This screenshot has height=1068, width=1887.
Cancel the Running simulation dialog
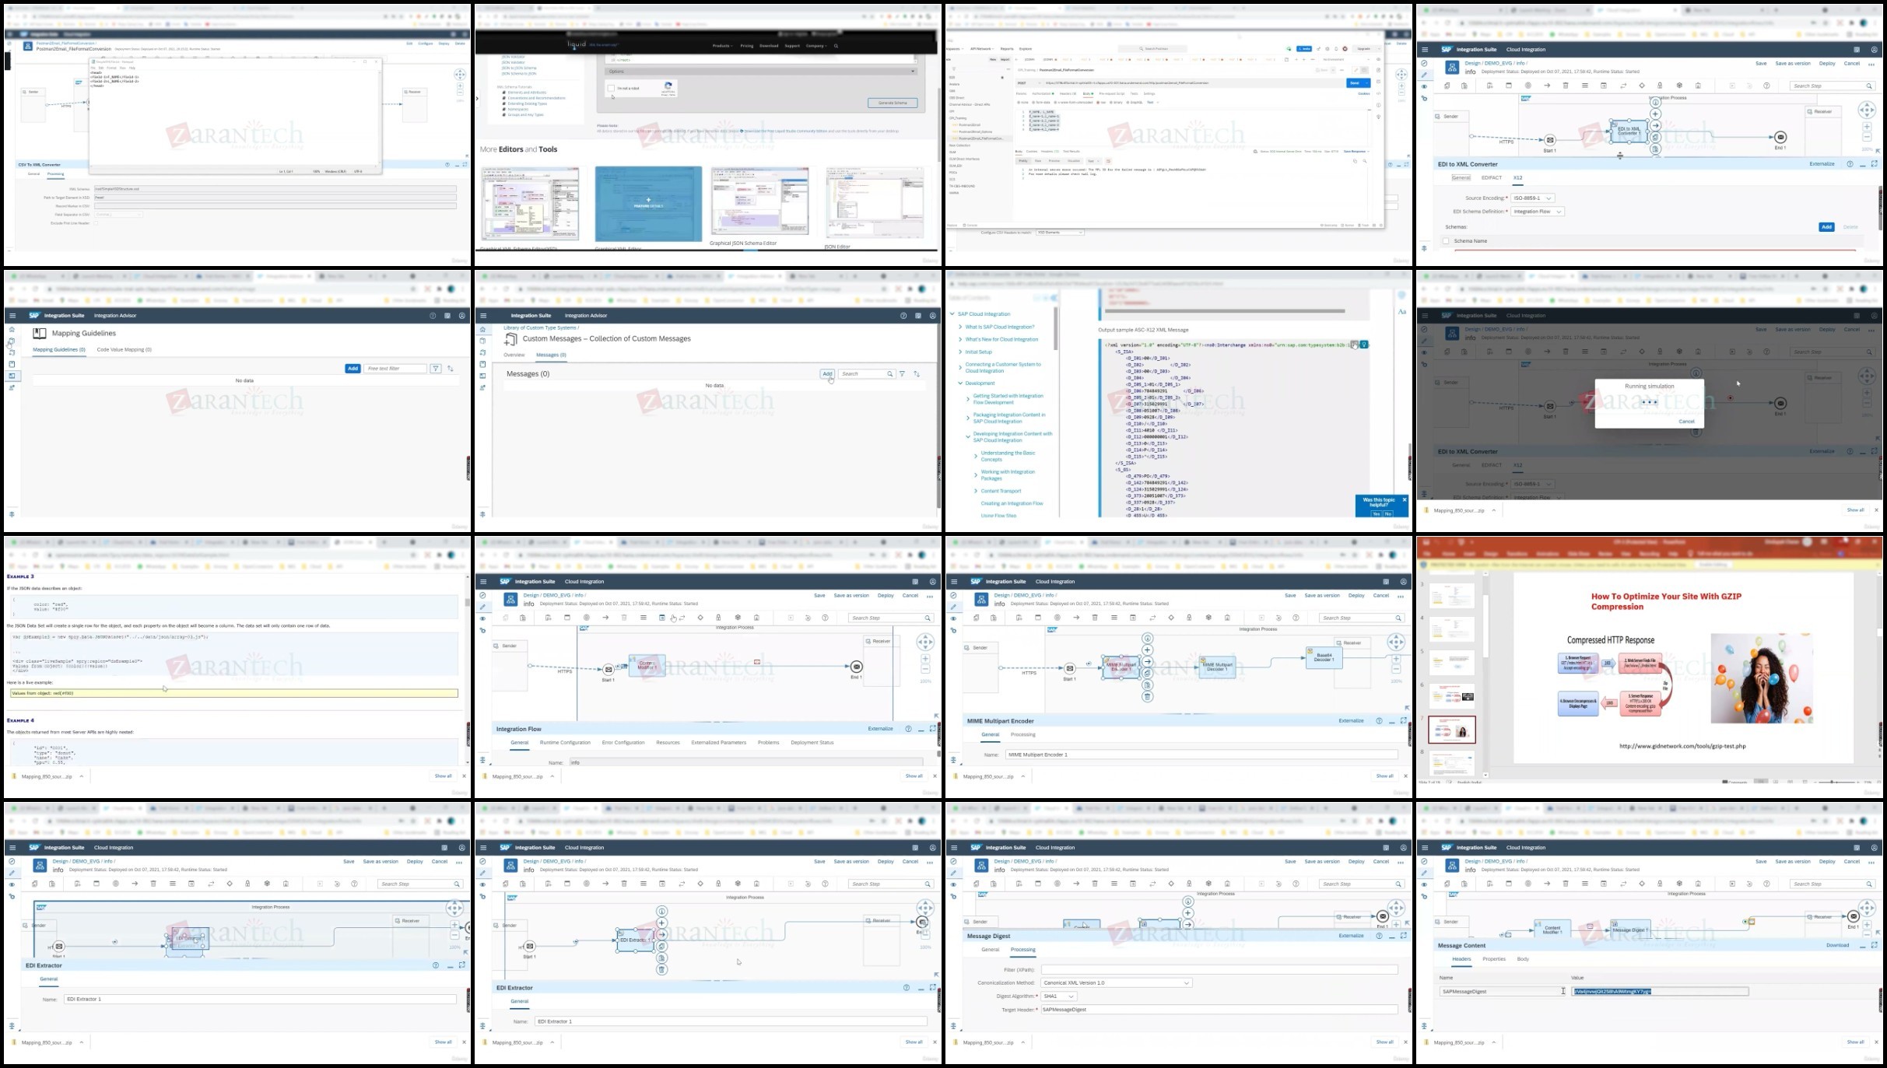pos(1686,422)
